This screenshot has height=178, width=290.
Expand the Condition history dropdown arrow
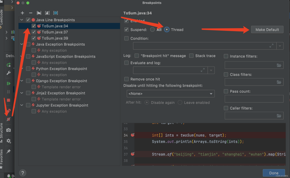pyautogui.click(x=280, y=46)
